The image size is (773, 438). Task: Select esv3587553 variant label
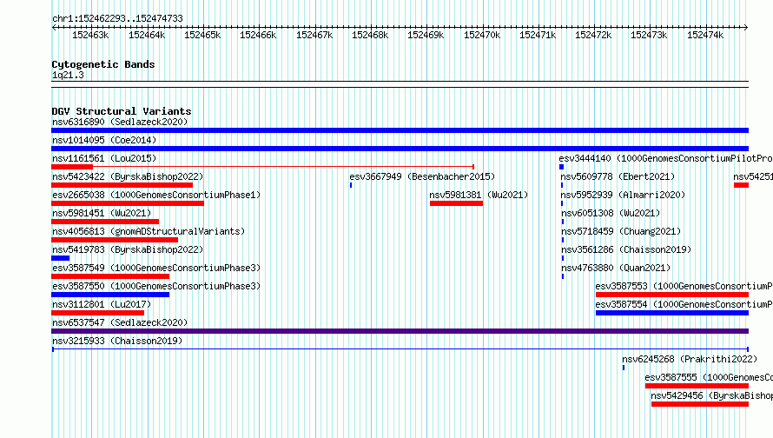684,286
